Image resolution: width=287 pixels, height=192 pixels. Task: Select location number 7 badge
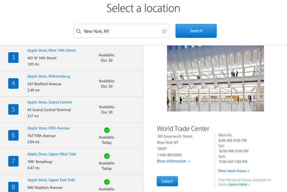pos(13,161)
